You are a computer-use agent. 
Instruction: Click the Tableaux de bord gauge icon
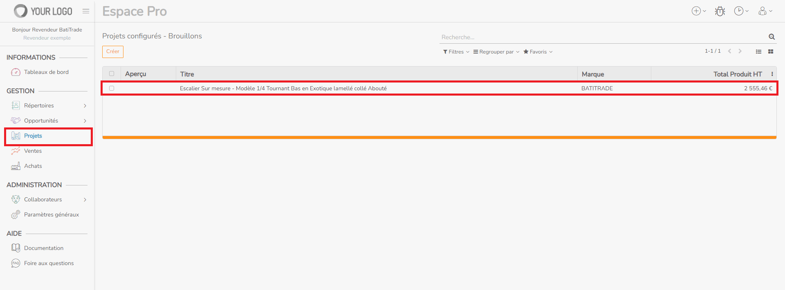[16, 72]
